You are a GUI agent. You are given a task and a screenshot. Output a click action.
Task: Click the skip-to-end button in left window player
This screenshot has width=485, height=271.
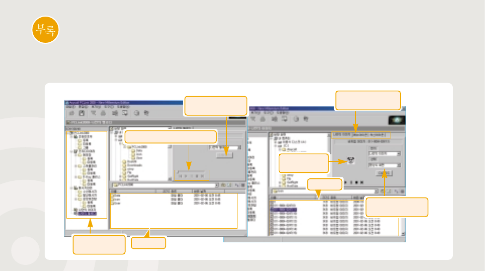coord(202,176)
